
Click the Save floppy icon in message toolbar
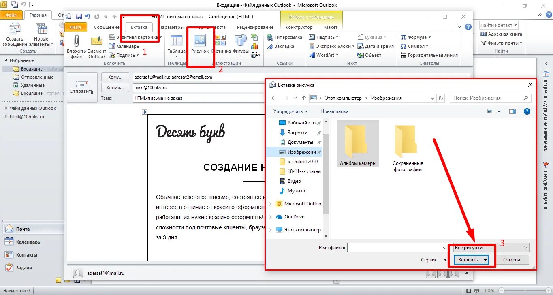point(79,17)
